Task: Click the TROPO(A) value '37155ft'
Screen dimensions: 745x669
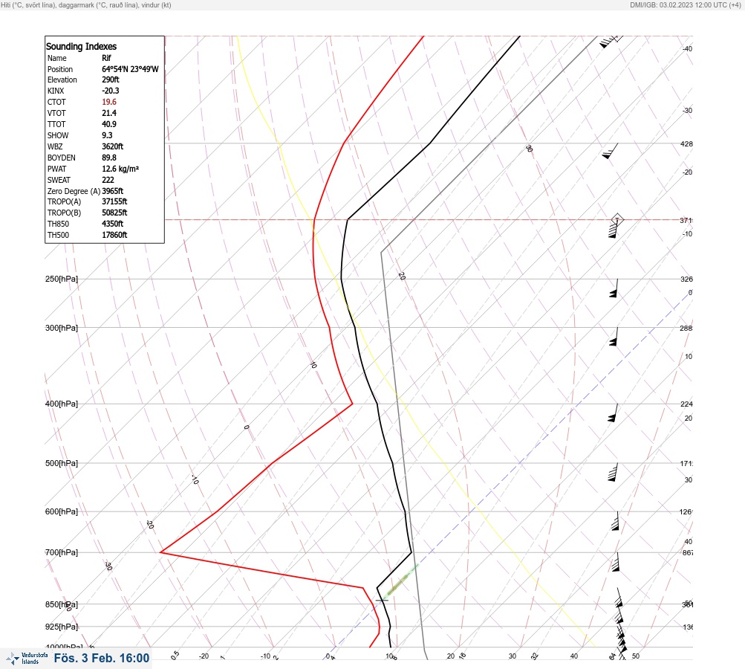Action: point(114,201)
